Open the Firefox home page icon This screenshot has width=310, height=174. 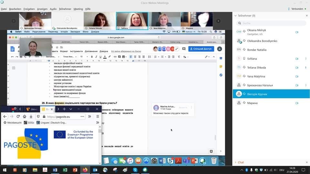pyautogui.click(x=25, y=117)
